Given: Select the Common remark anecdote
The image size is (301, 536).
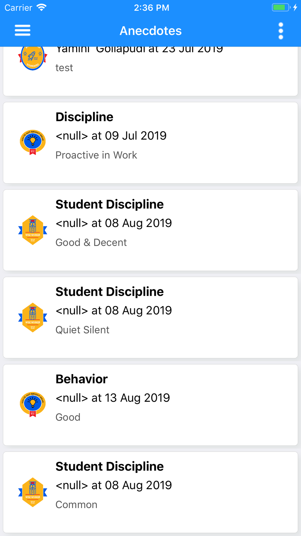Looking at the screenshot, I should point(76,505).
